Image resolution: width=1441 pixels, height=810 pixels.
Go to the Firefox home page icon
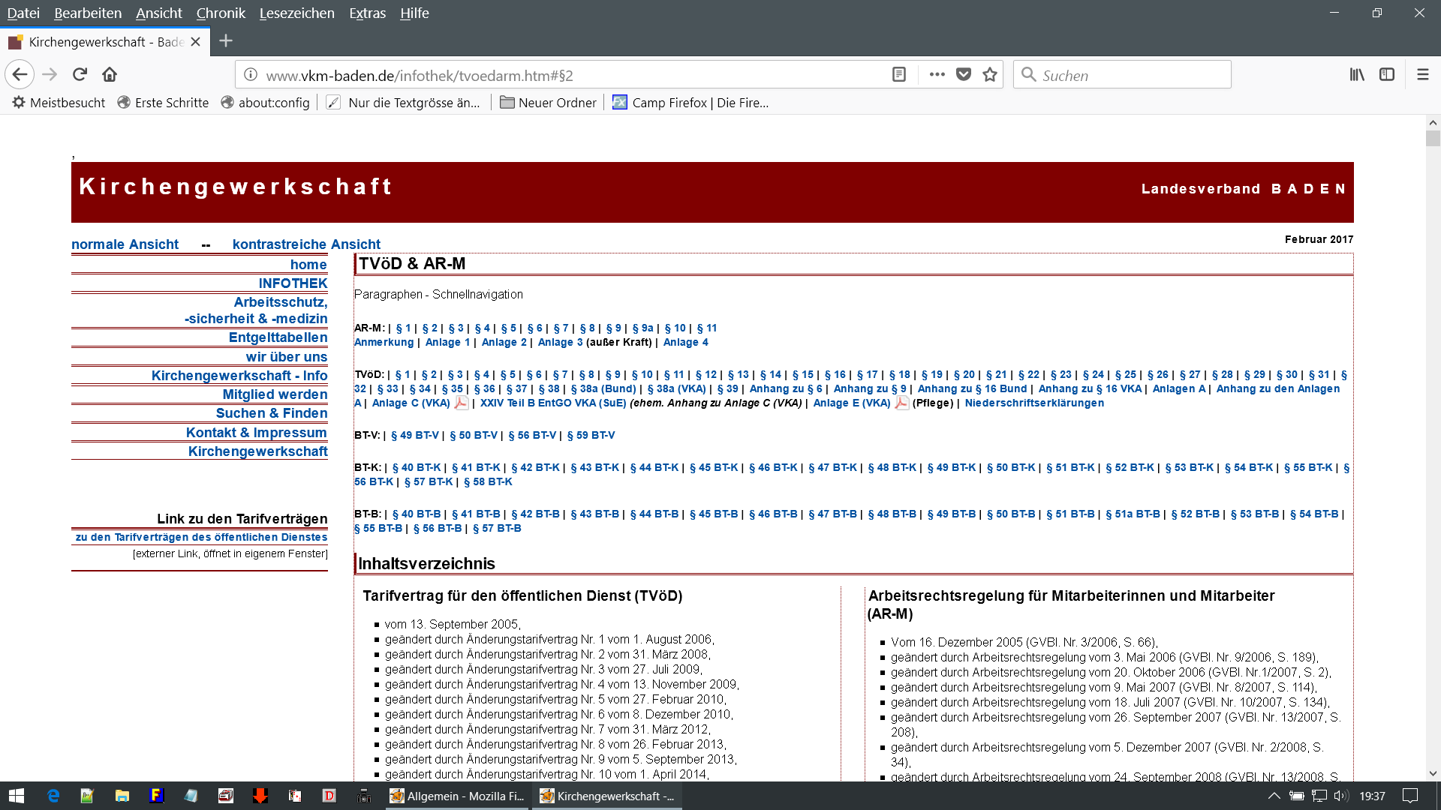[x=110, y=74]
